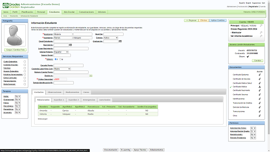Toggle the Extra-Curricular checkbox
The height and width of the screenshot is (152, 270).
tap(24, 78)
